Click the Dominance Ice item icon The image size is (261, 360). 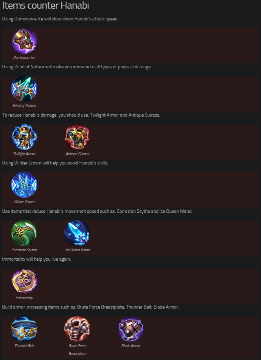click(x=24, y=41)
